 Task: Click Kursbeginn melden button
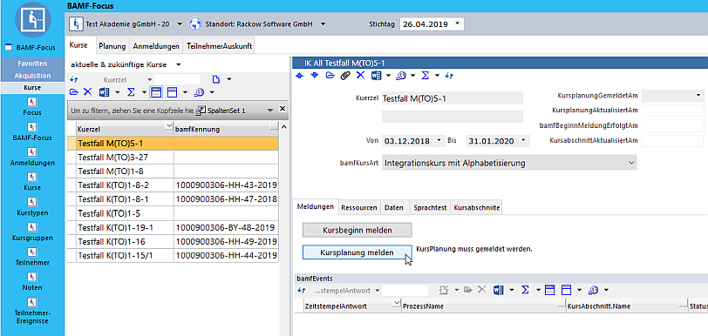pyautogui.click(x=357, y=230)
